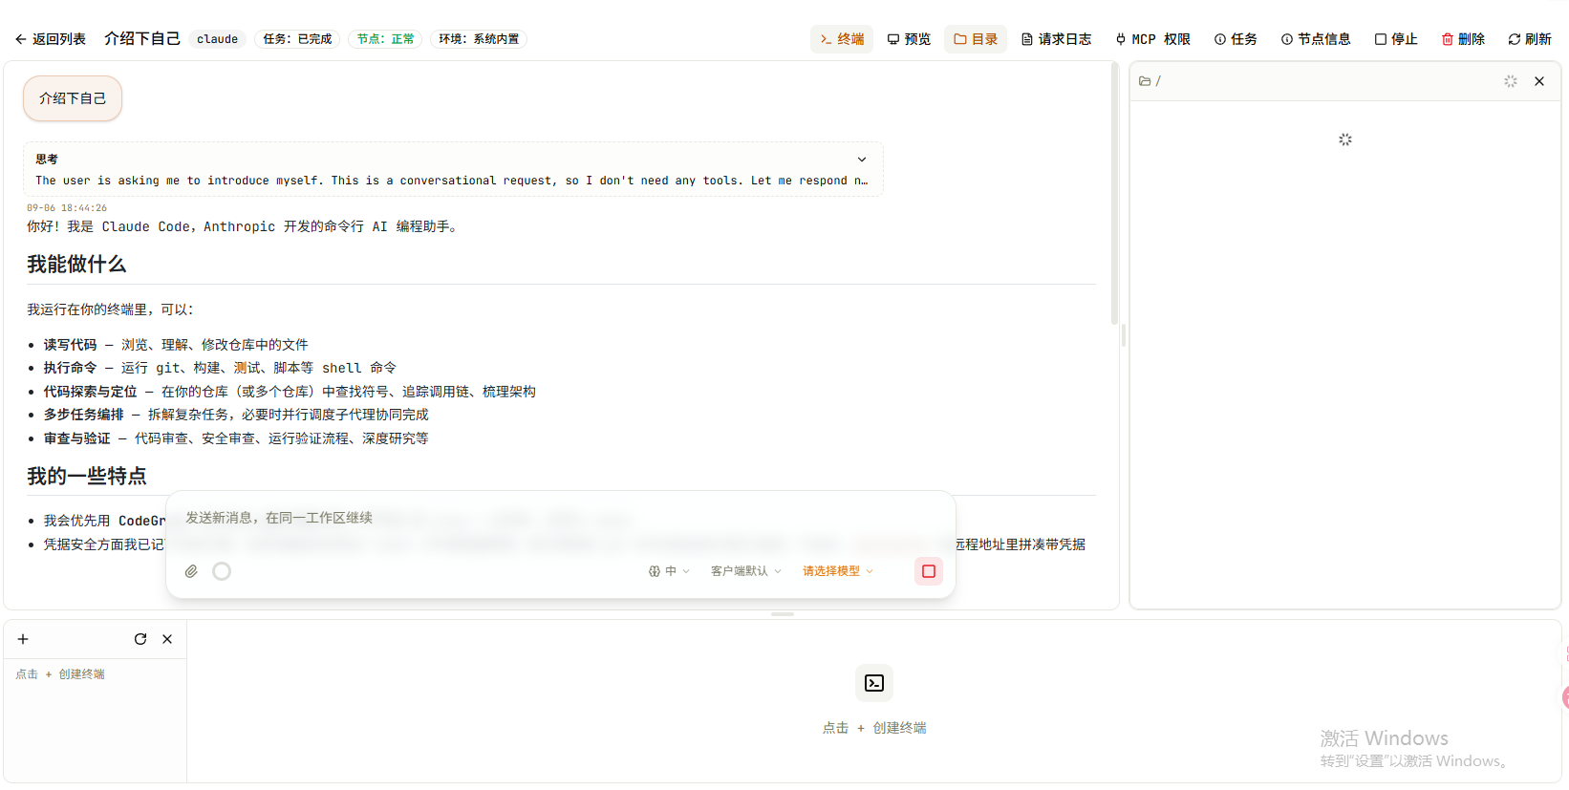Click the 审查与验证 bullet line

pos(236,438)
